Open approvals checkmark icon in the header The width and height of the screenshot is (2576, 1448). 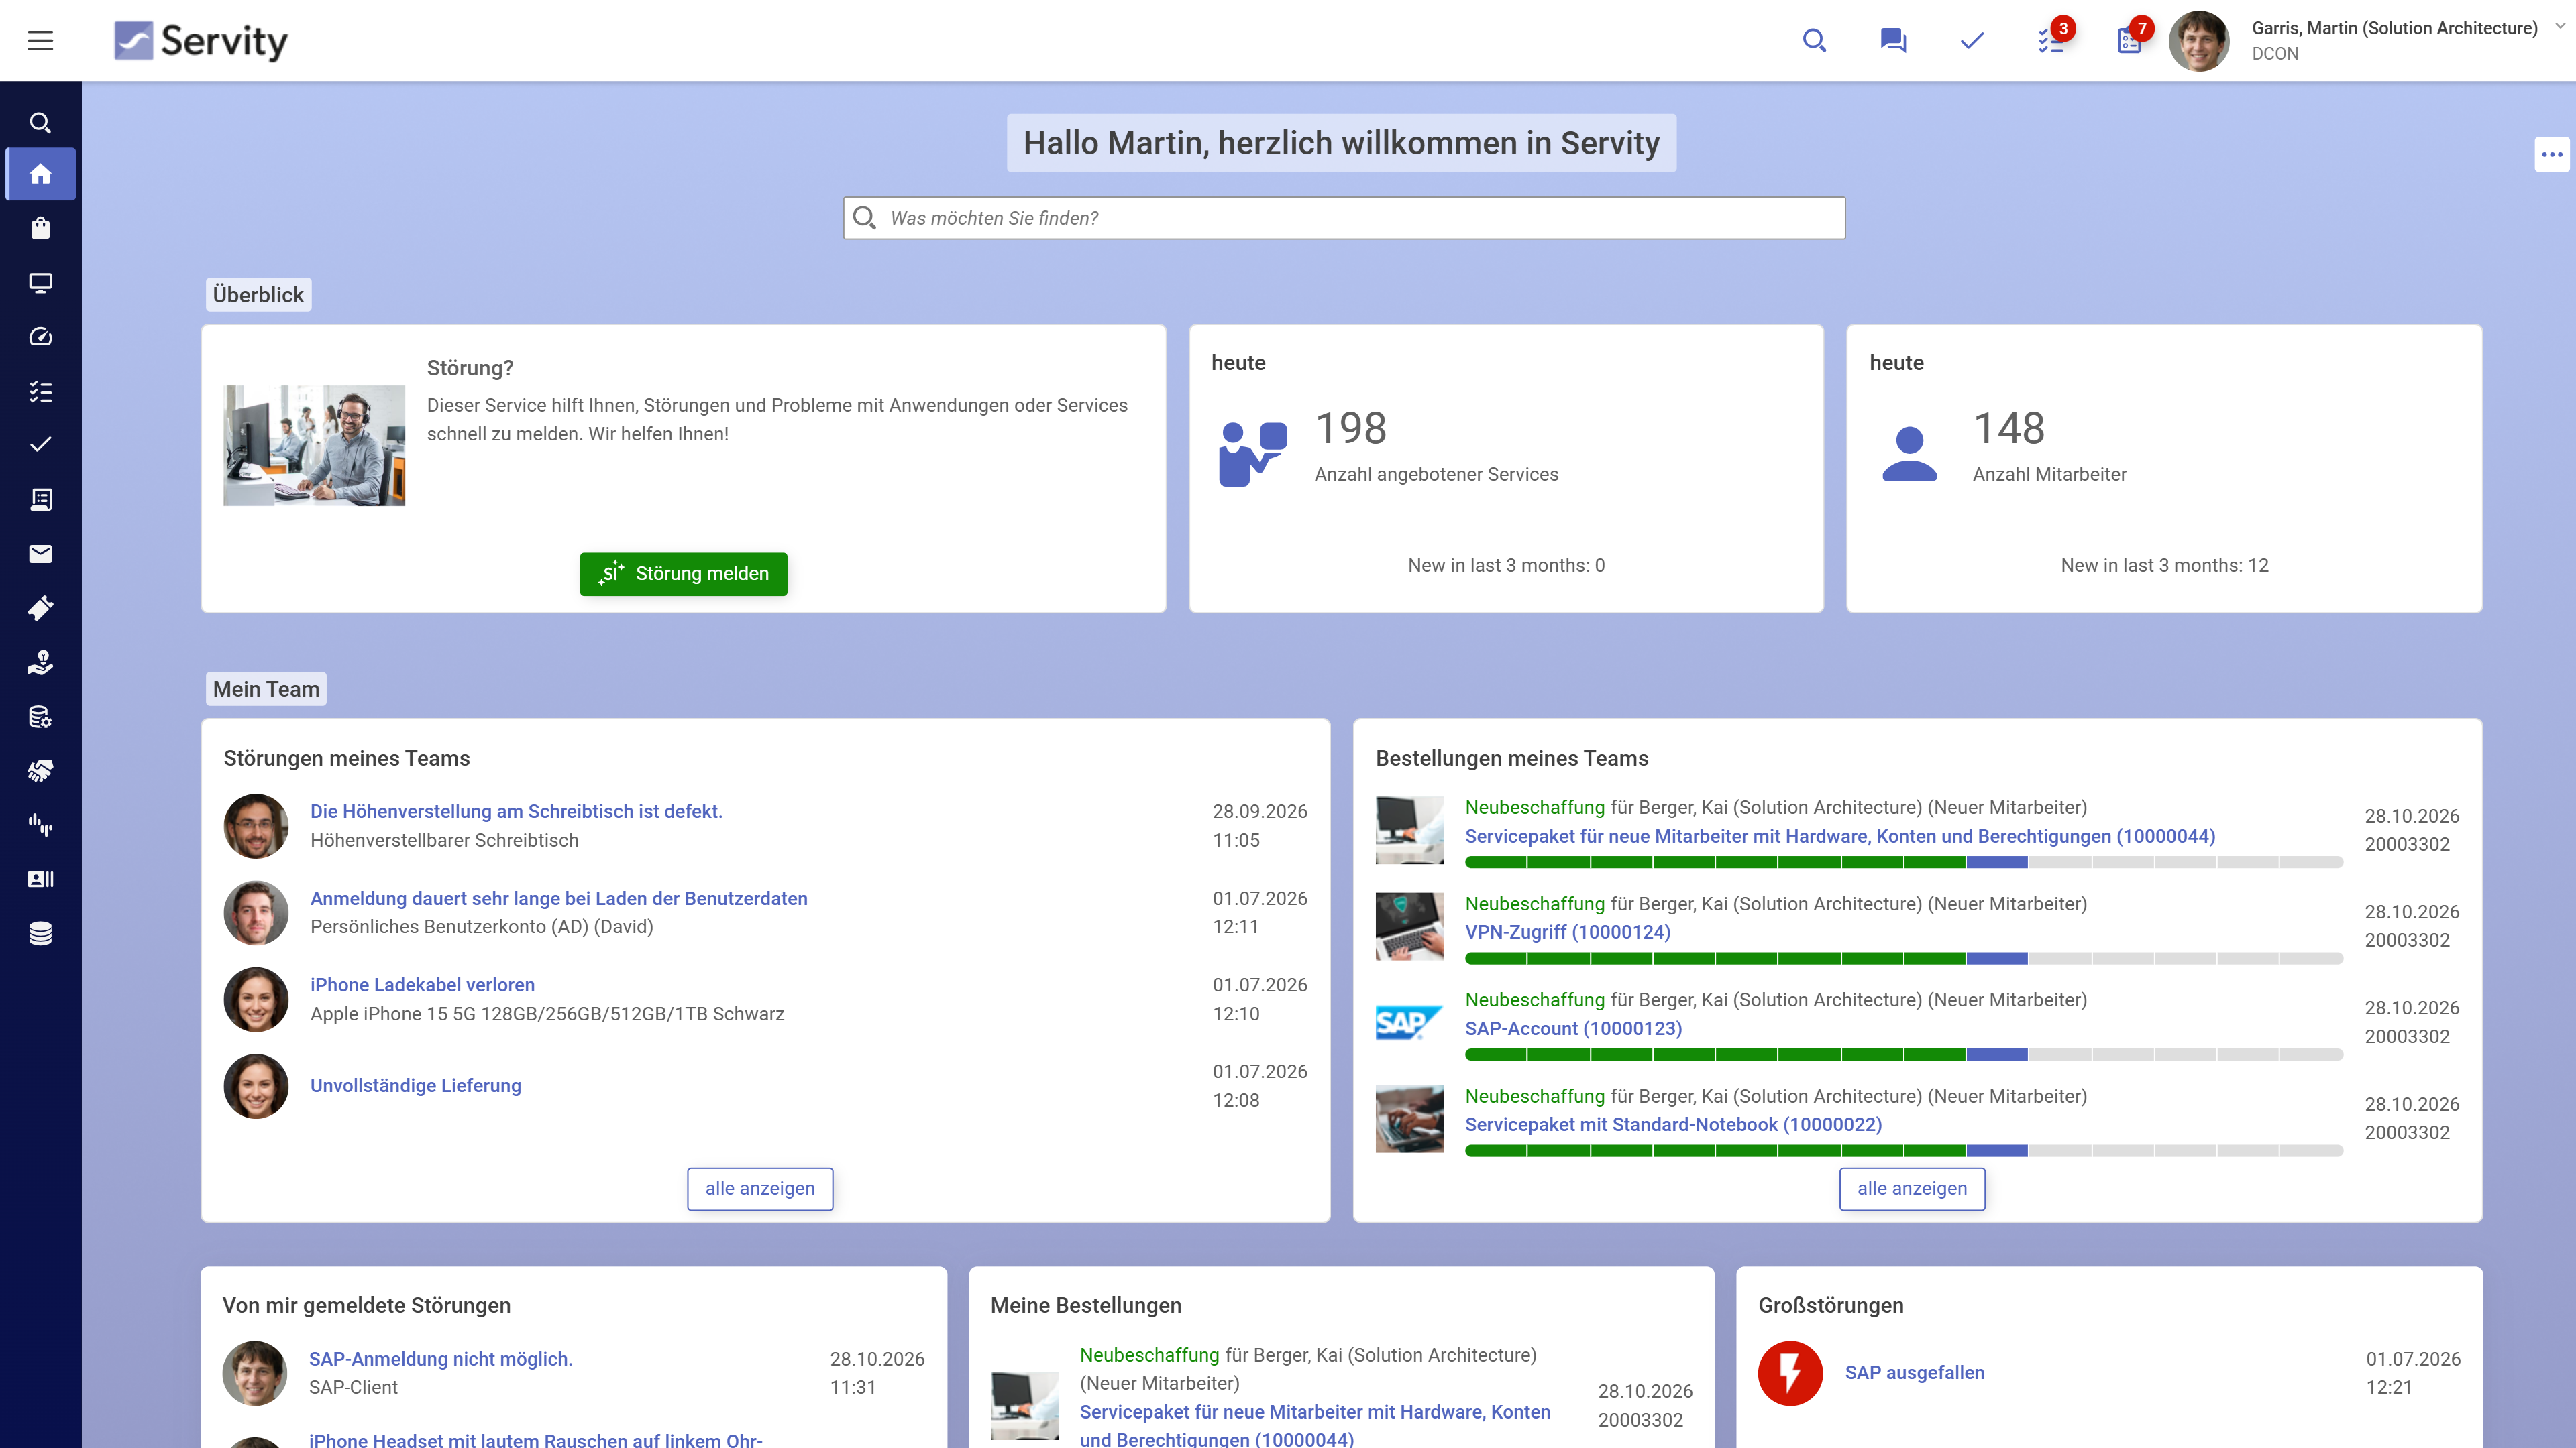[1972, 40]
